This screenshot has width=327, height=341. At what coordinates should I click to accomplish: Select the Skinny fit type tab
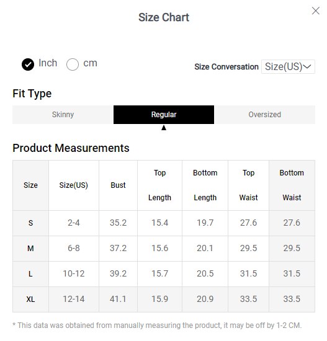[x=63, y=115]
